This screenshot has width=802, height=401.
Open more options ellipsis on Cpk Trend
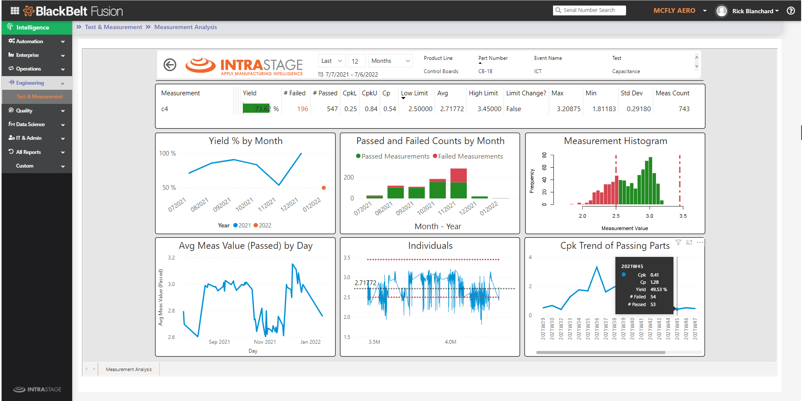(x=700, y=242)
